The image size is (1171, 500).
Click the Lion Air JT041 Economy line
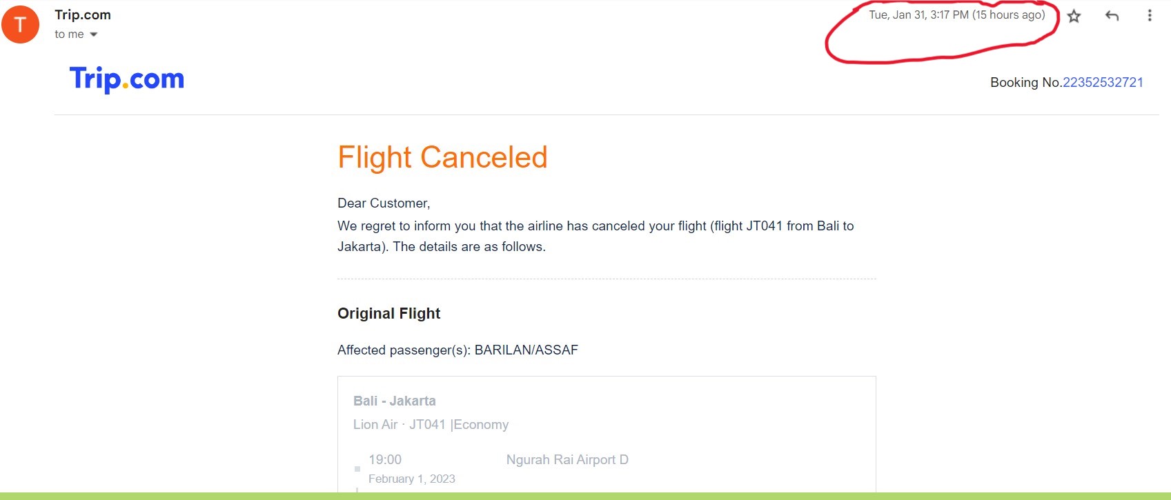(x=431, y=425)
